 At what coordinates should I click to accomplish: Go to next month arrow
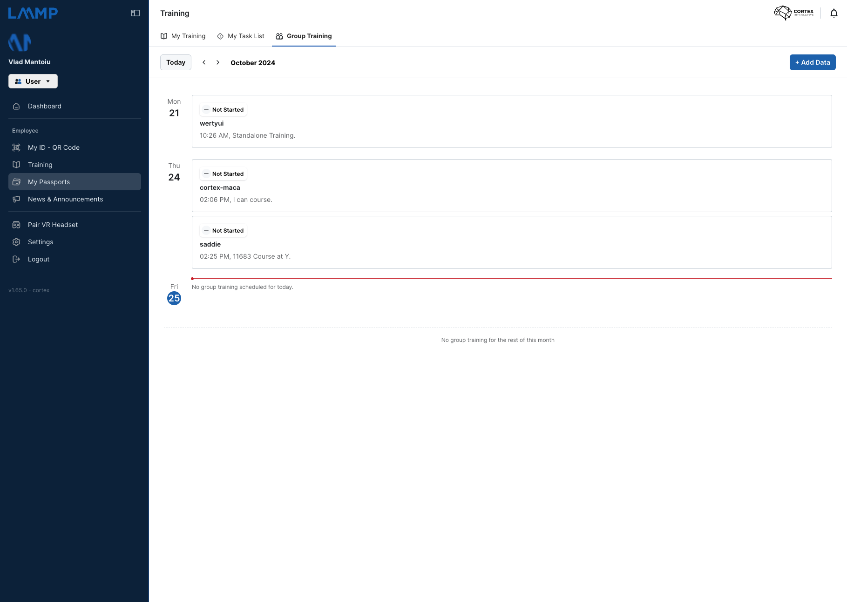tap(217, 62)
